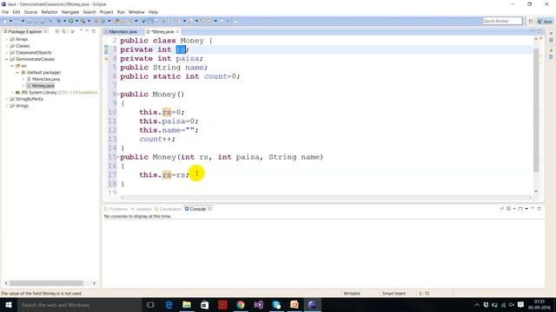Expand the JRE System Library node
The image size is (556, 312).
pyautogui.click(x=12, y=93)
